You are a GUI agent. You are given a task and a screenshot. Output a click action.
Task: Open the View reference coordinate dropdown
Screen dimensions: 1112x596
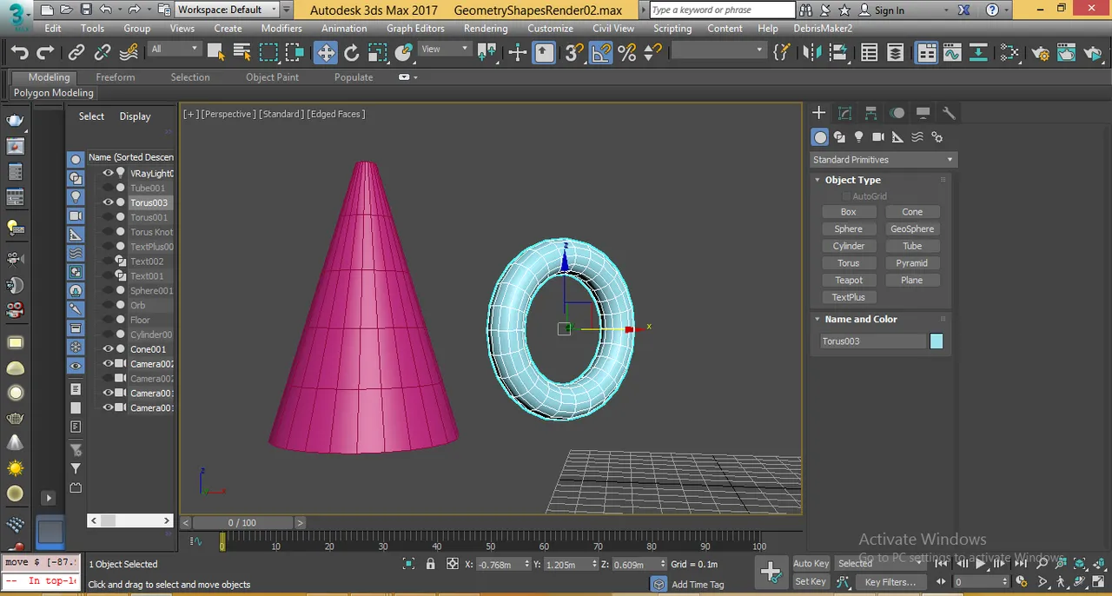coord(445,49)
